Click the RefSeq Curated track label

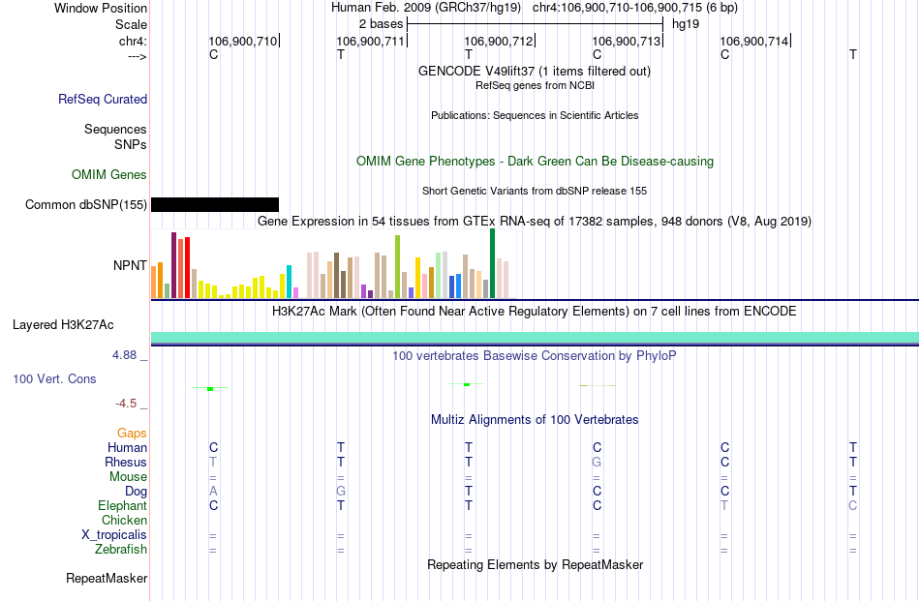tap(103, 99)
